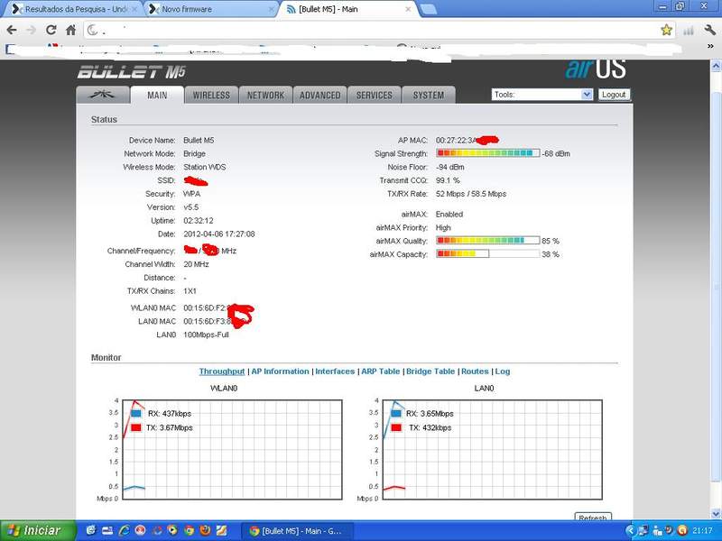Click the taskbar clock showing 21:17
The width and height of the screenshot is (722, 541).
[x=702, y=531]
